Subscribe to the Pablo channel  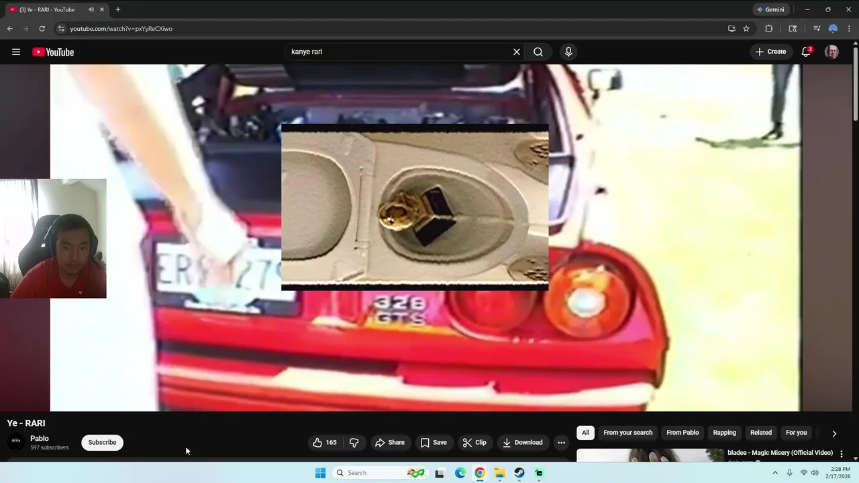pos(102,442)
